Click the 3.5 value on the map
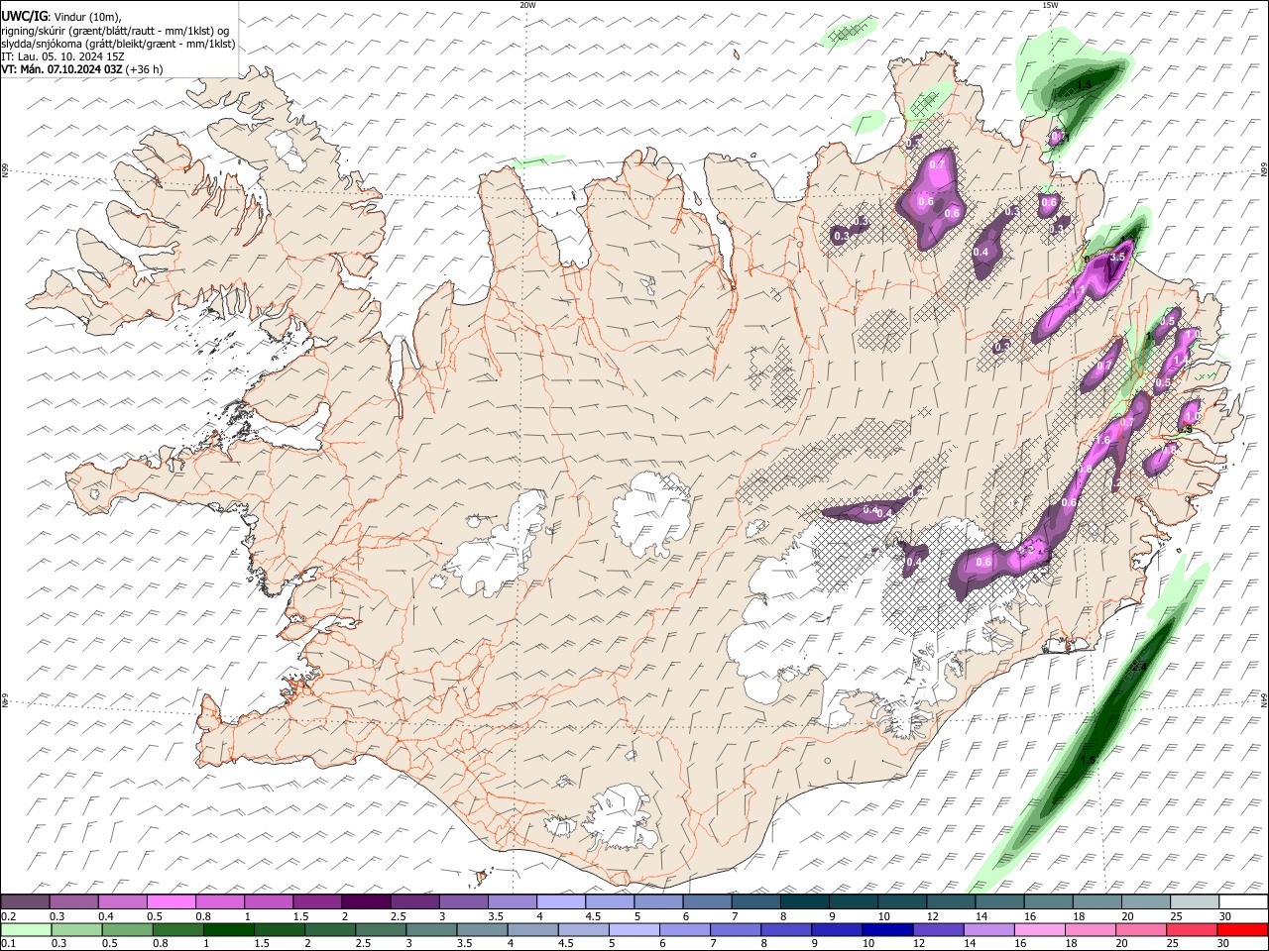 pyautogui.click(x=1118, y=257)
